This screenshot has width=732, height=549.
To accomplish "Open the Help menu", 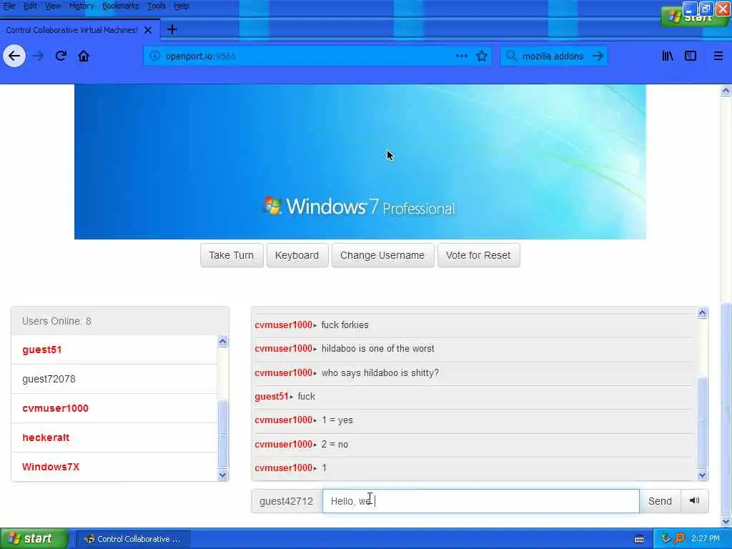I will coord(181,6).
